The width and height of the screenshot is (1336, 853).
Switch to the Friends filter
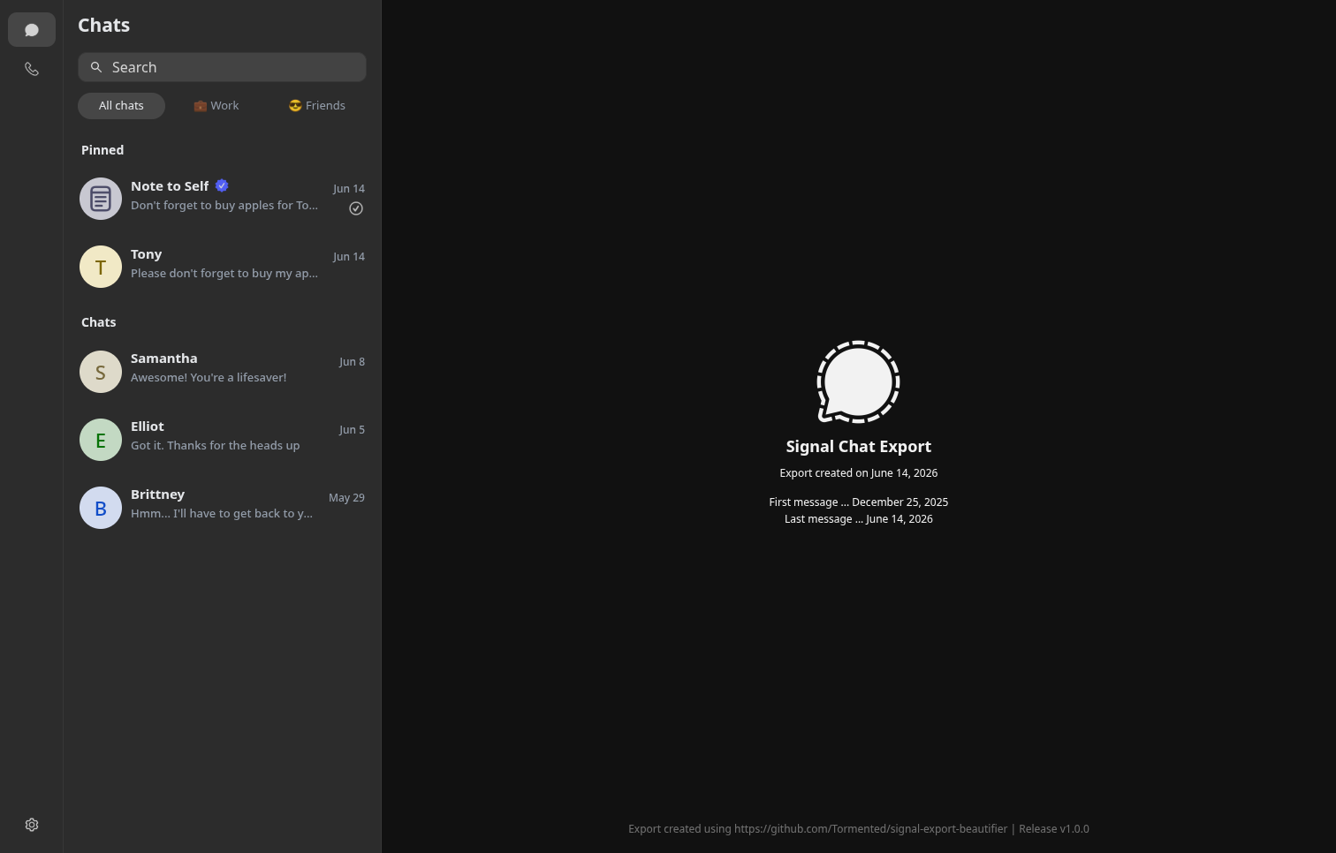pos(317,106)
